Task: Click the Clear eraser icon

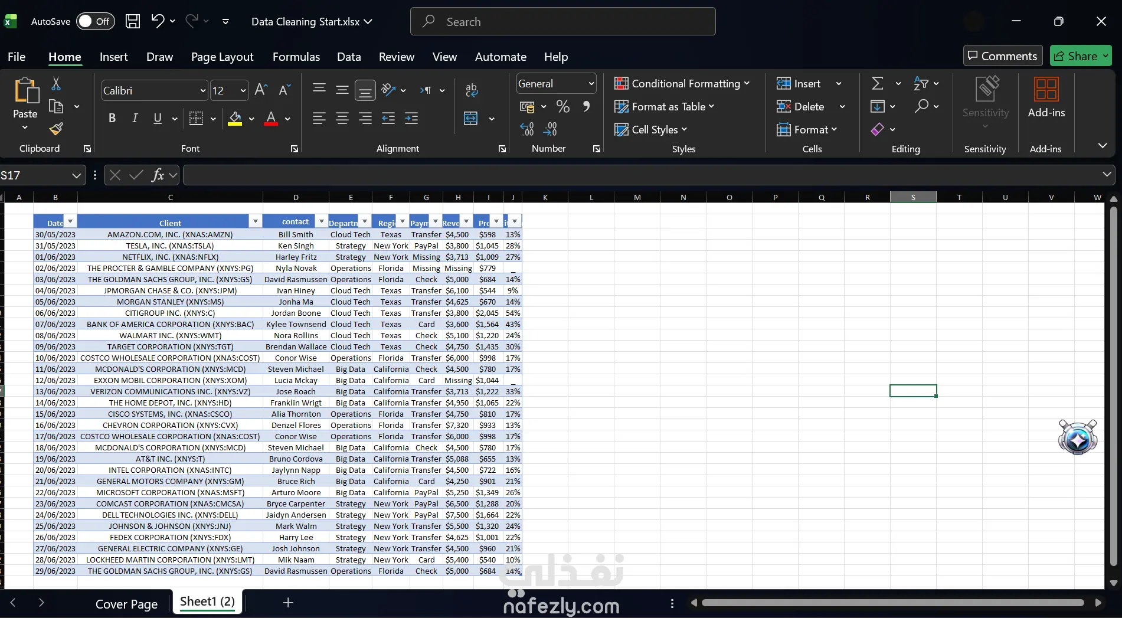Action: point(878,129)
